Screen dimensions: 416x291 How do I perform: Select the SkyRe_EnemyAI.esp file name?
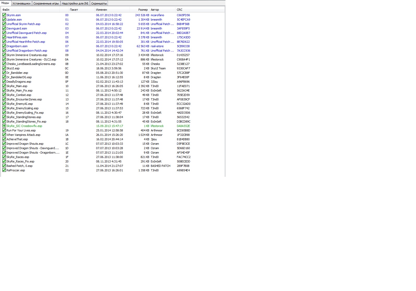click(20, 104)
